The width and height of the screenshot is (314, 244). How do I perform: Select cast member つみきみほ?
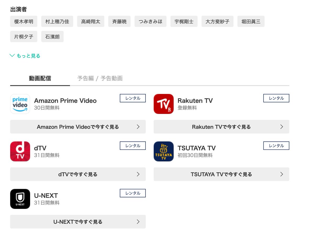[150, 21]
